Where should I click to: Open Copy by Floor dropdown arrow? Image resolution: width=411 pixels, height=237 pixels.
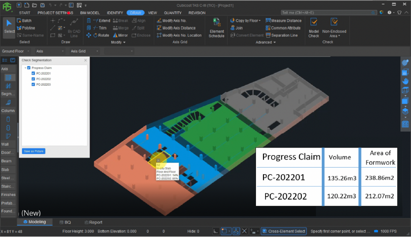[x=260, y=20]
